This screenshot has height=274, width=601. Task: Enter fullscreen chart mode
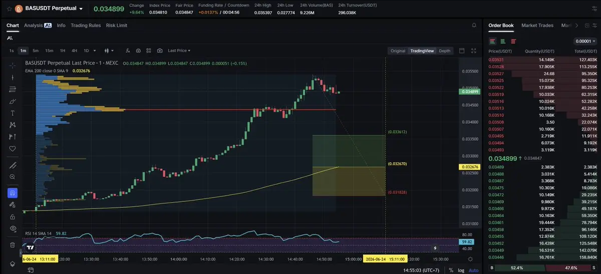pyautogui.click(x=474, y=51)
